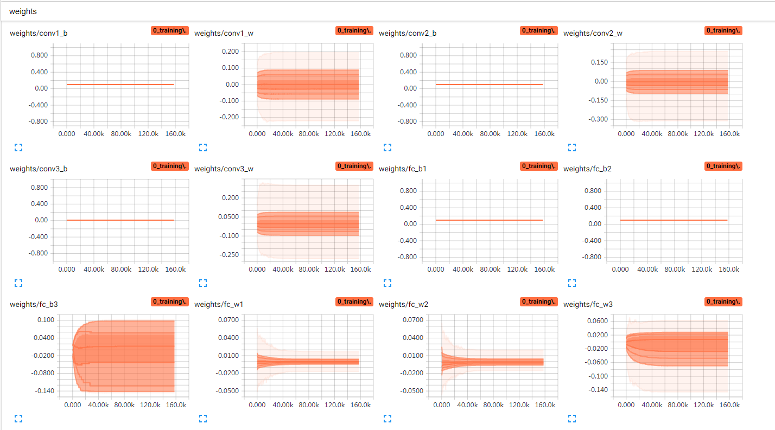This screenshot has height=430, width=775.
Task: Collapse the weights section header
Action: 387,11
